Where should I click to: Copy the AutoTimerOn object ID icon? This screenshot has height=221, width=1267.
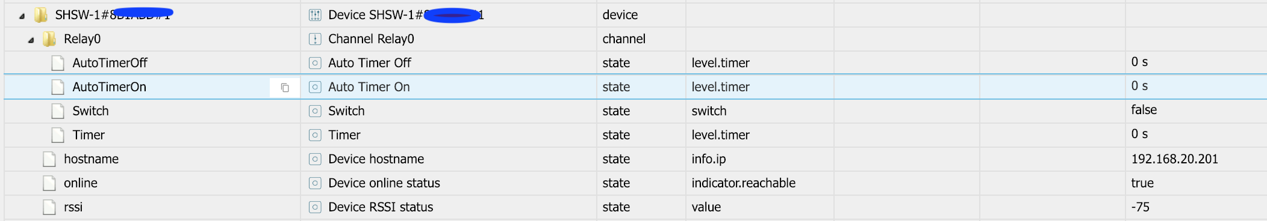(285, 88)
